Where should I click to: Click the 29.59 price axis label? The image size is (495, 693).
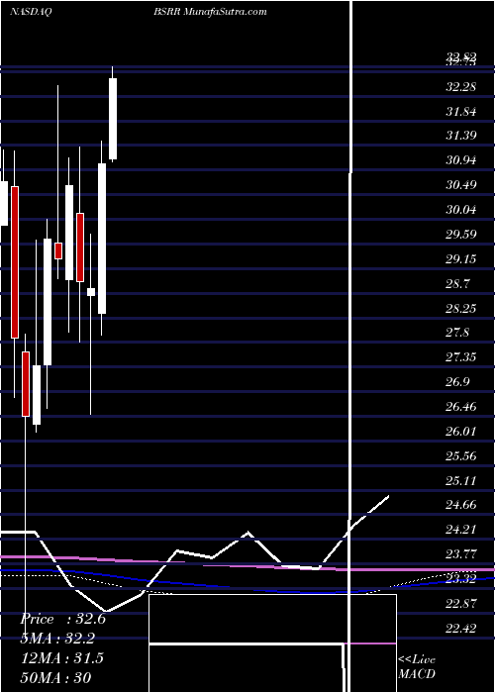tap(460, 235)
